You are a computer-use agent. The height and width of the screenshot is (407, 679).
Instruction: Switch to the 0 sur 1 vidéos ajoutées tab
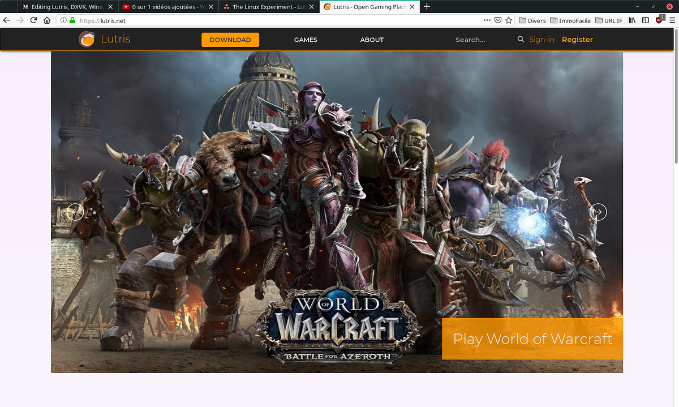pos(168,7)
